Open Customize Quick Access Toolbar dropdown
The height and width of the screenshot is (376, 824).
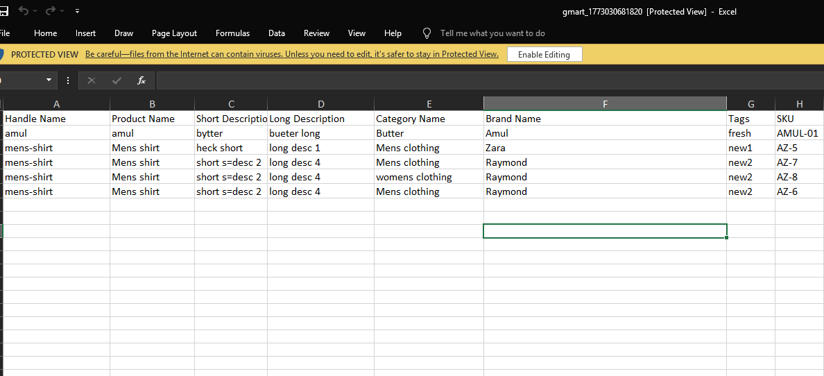(77, 10)
